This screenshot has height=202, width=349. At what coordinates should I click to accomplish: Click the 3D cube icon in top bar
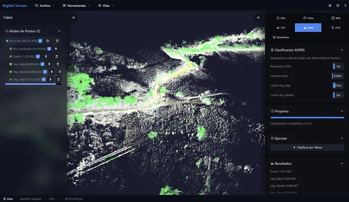(338, 6)
